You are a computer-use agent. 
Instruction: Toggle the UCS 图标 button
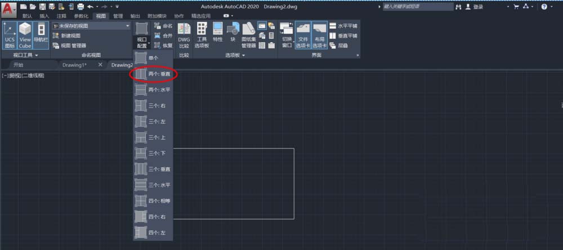pyautogui.click(x=10, y=35)
